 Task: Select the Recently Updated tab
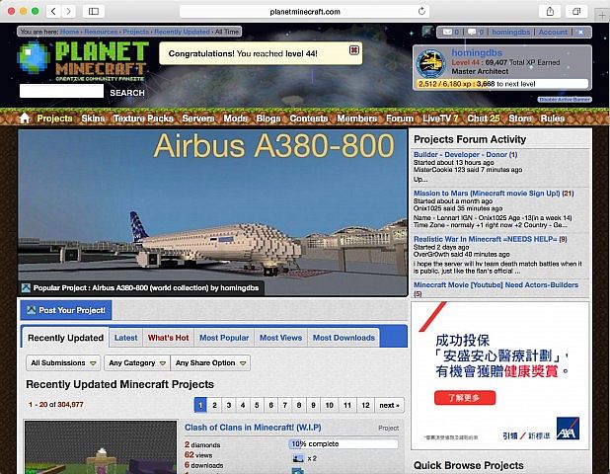click(x=65, y=338)
